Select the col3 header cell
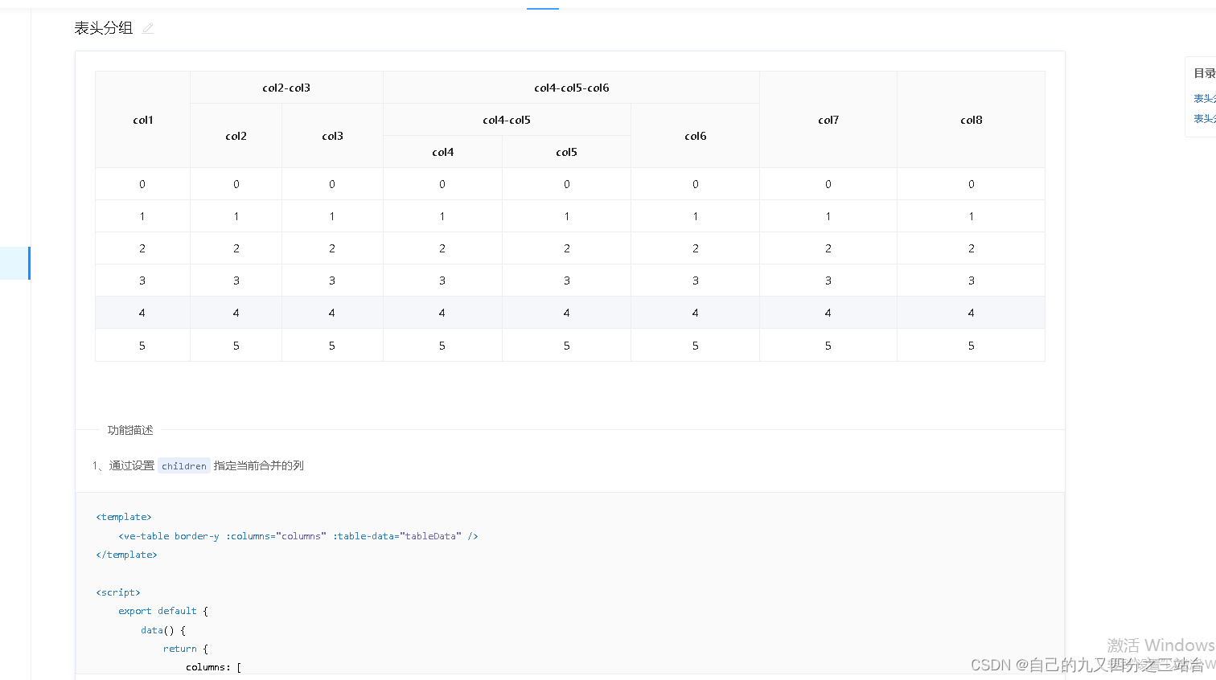This screenshot has height=680, width=1216. click(x=333, y=136)
